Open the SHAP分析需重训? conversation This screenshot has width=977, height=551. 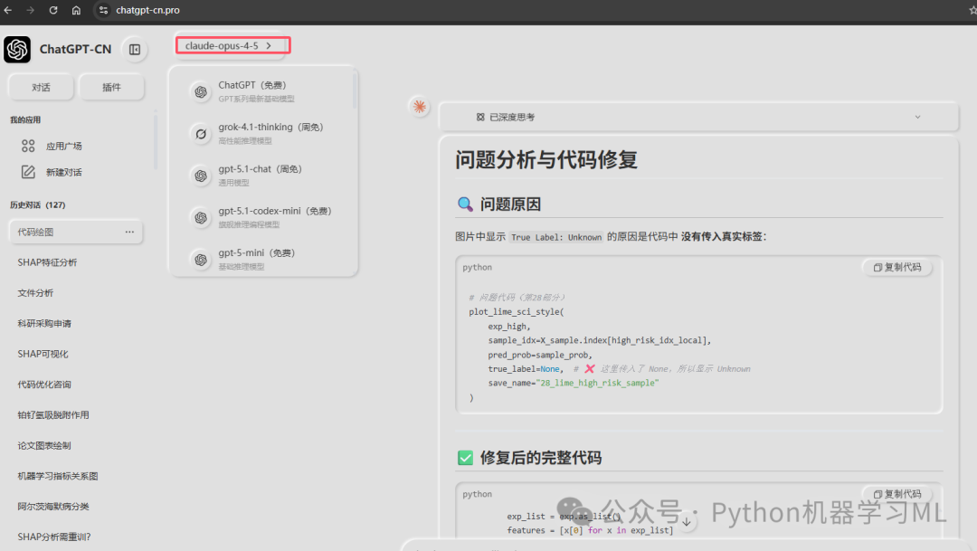[x=54, y=537]
